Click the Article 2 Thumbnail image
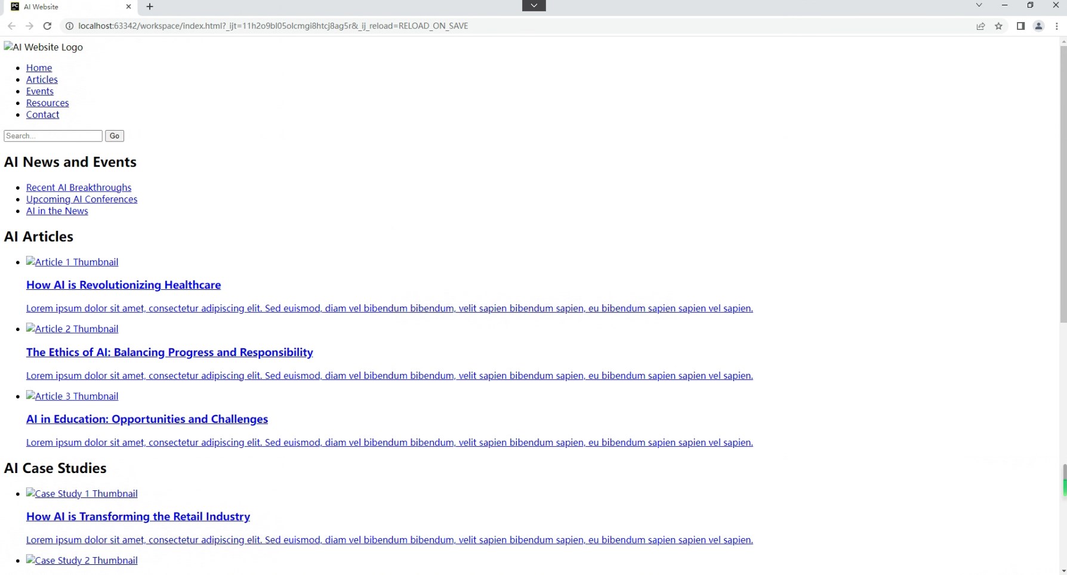The image size is (1067, 575). [72, 329]
